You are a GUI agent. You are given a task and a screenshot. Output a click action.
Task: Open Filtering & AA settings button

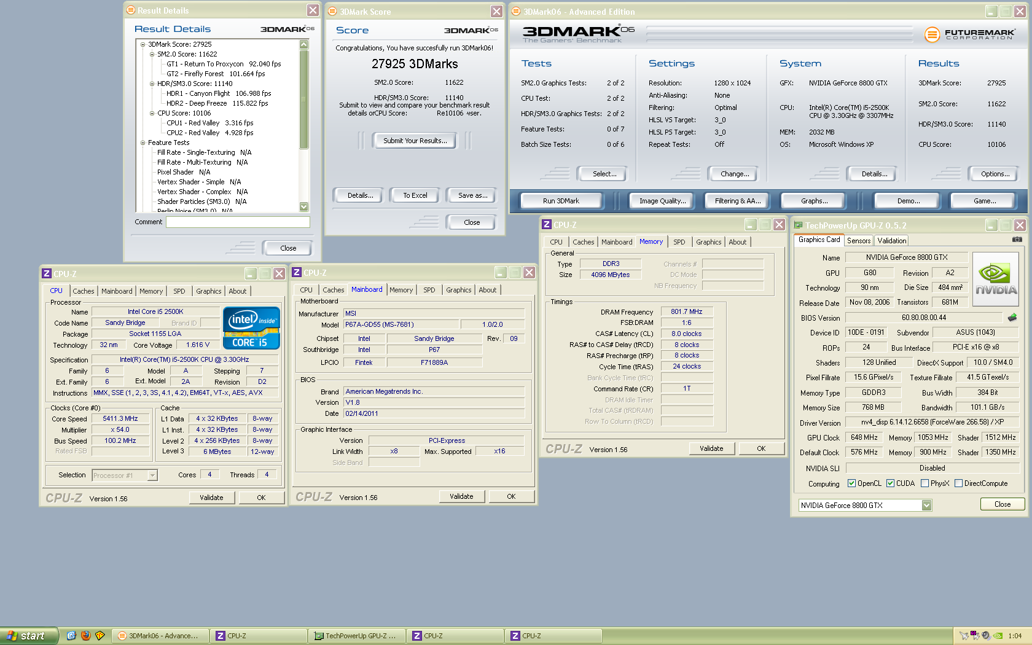(x=737, y=201)
